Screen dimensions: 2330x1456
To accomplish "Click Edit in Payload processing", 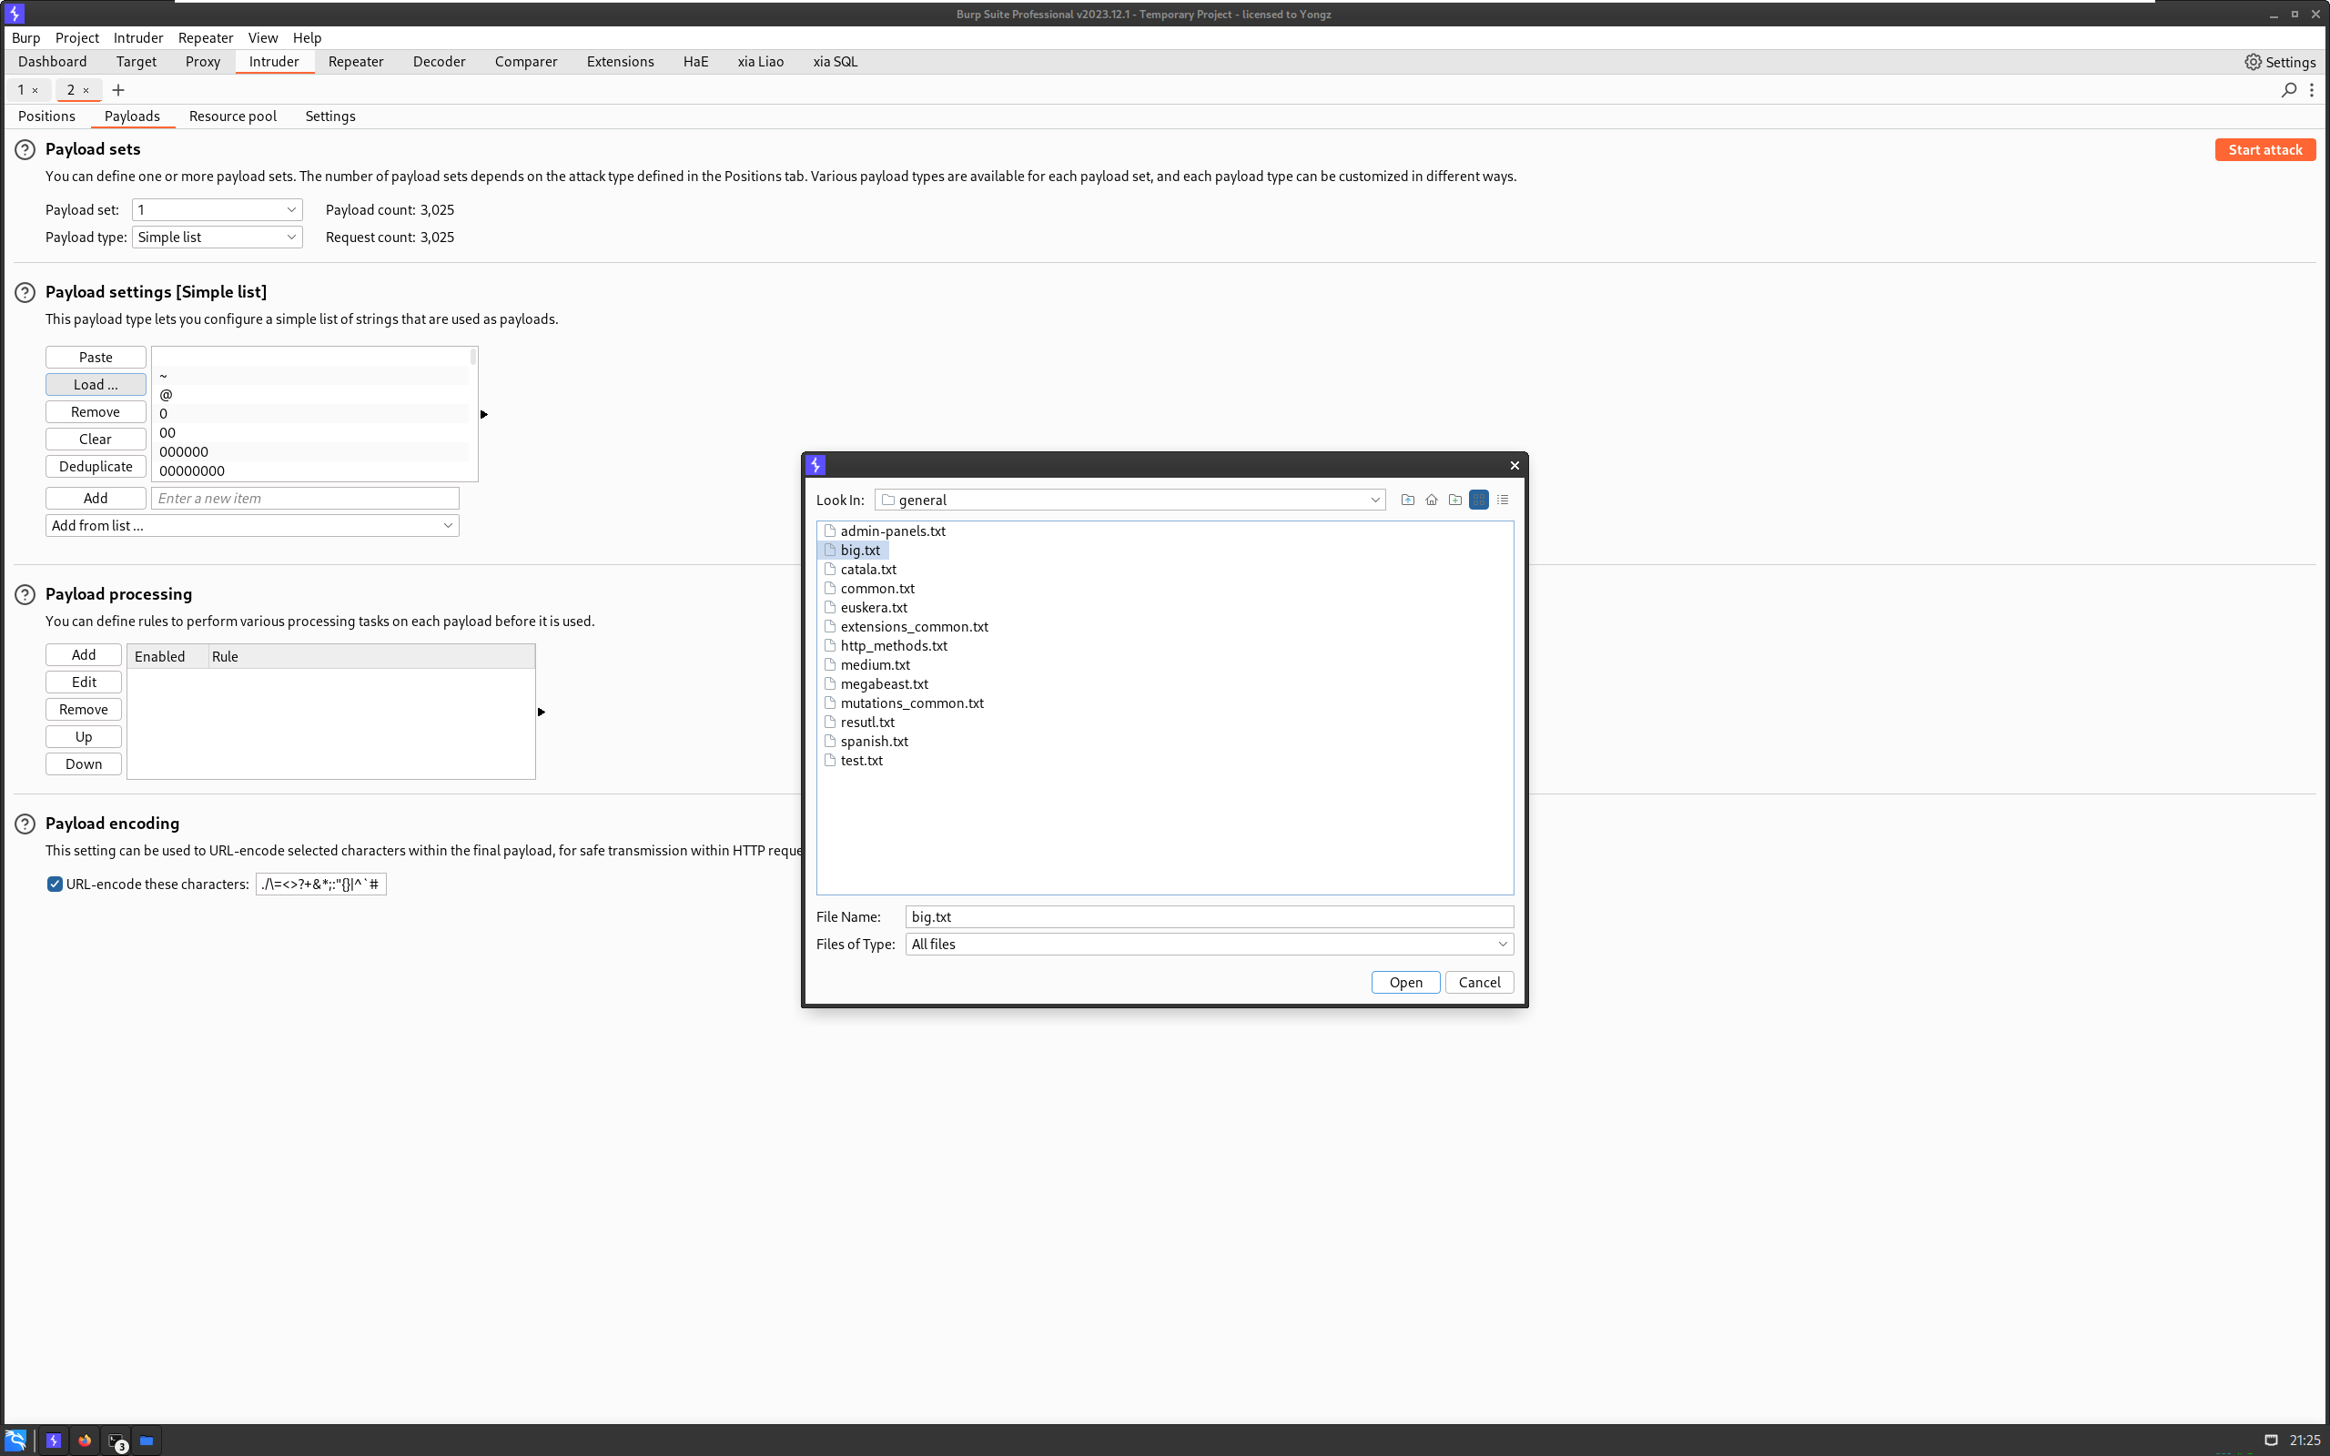I will coord(84,682).
